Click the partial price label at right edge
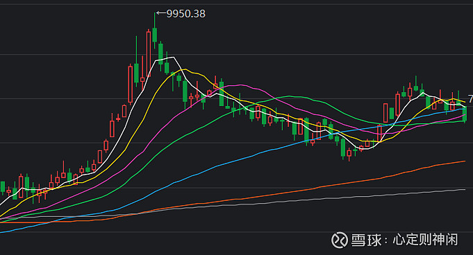The height and width of the screenshot is (255, 473). [x=470, y=99]
